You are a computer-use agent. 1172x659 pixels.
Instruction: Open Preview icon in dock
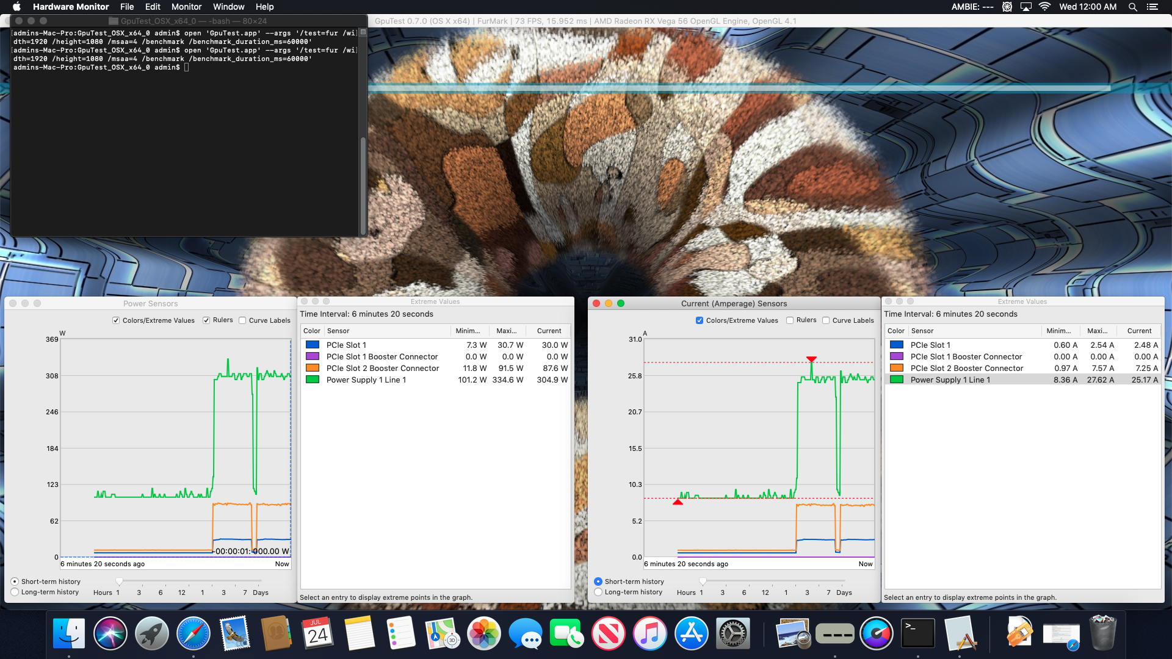pos(793,633)
